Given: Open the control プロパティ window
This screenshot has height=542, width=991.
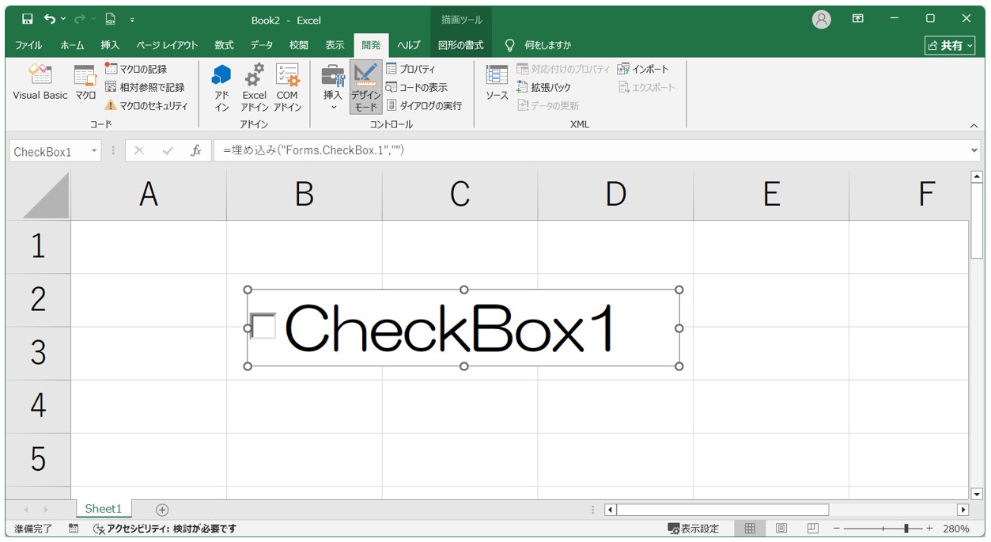Looking at the screenshot, I should [x=411, y=69].
